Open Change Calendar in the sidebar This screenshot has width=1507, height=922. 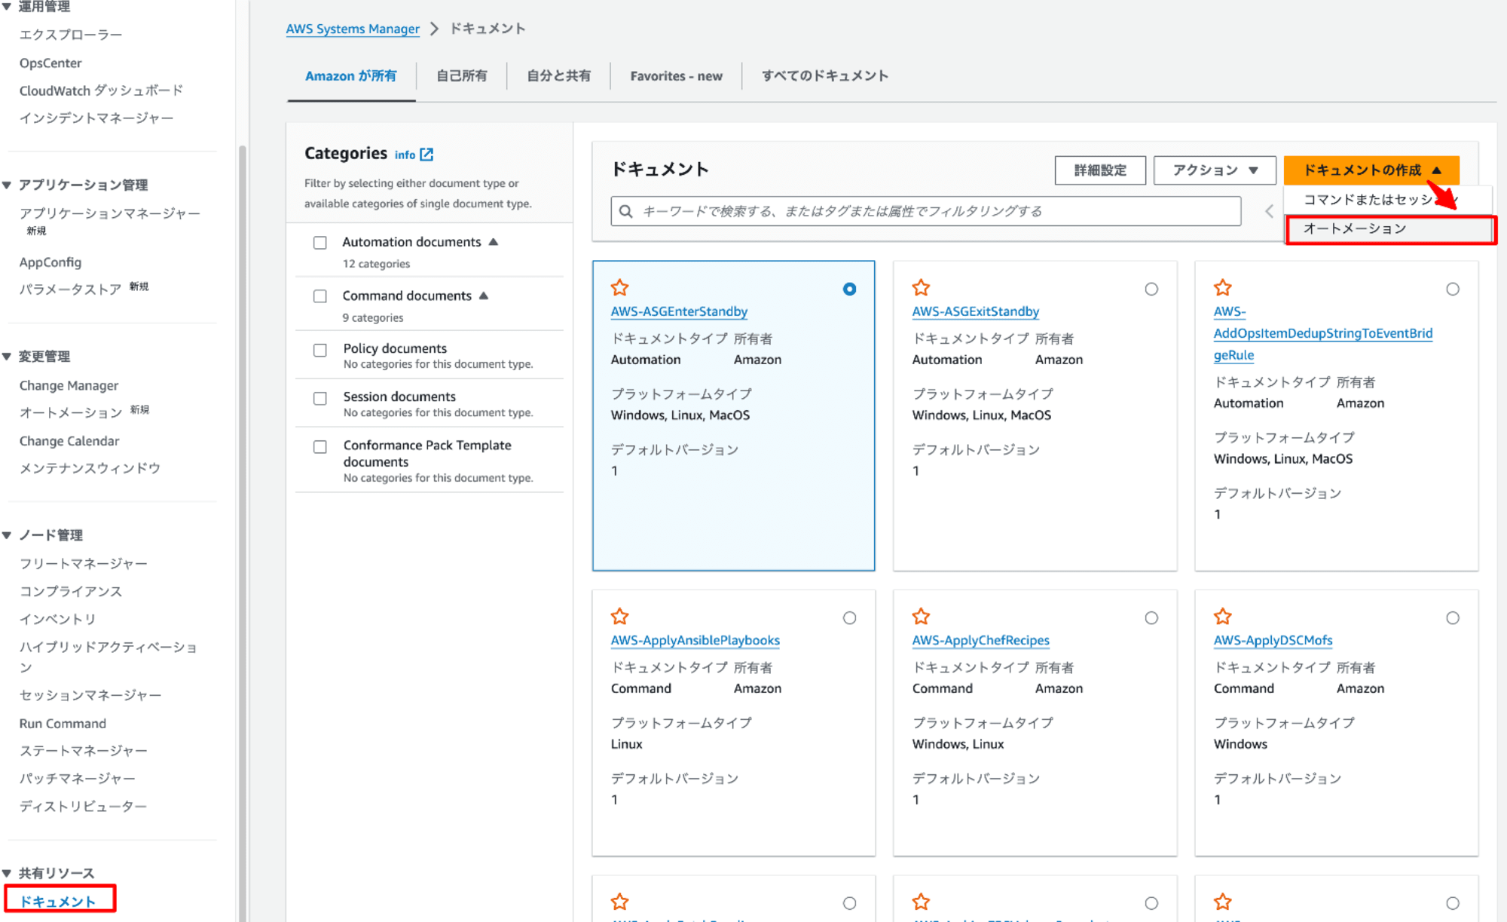(x=69, y=441)
